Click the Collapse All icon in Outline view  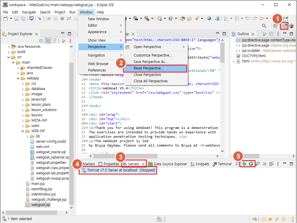pyautogui.click(x=271, y=34)
